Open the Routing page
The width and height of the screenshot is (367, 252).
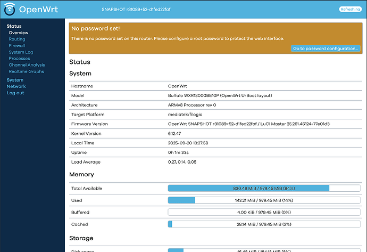click(x=17, y=39)
